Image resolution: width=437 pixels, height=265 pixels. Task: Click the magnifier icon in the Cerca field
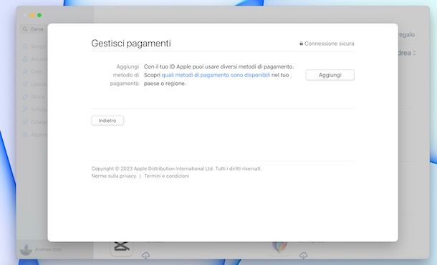pyautogui.click(x=25, y=29)
